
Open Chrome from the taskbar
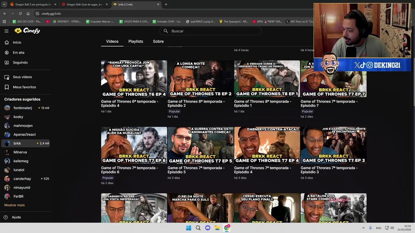point(227,228)
